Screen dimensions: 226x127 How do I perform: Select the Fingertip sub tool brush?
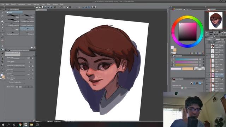tap(13, 20)
